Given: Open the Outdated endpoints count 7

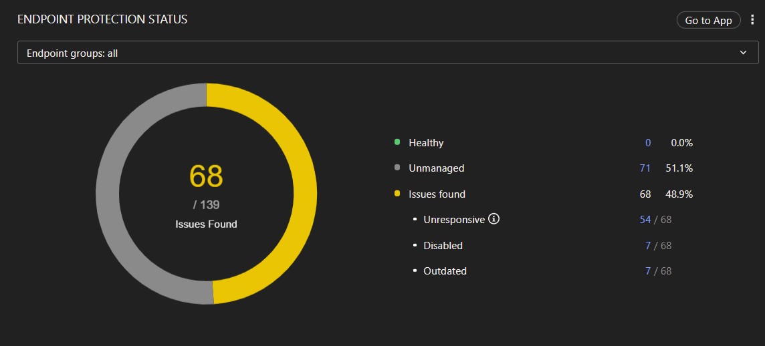Looking at the screenshot, I should coord(647,271).
